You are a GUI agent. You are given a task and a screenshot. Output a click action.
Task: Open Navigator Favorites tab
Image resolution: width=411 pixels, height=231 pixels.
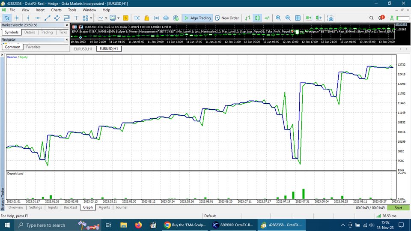pos(33,47)
